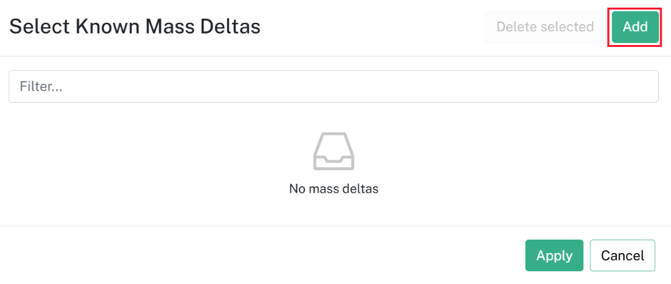Select the Filter... placeholder box
Screen dimensions: 671x284
tap(334, 86)
